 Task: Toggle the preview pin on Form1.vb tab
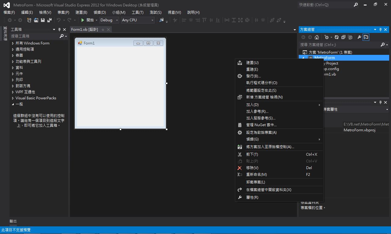[x=103, y=30]
